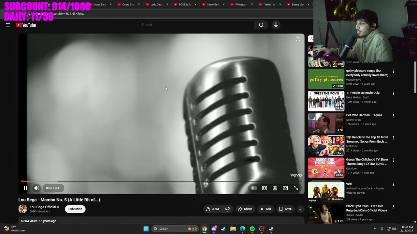Open the Lou Bega Official channel avatar

point(23,209)
